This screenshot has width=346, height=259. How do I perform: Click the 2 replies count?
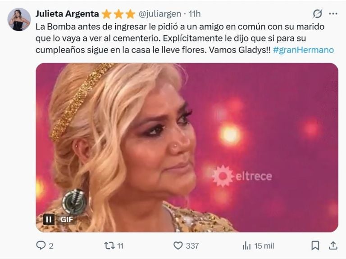pyautogui.click(x=51, y=246)
